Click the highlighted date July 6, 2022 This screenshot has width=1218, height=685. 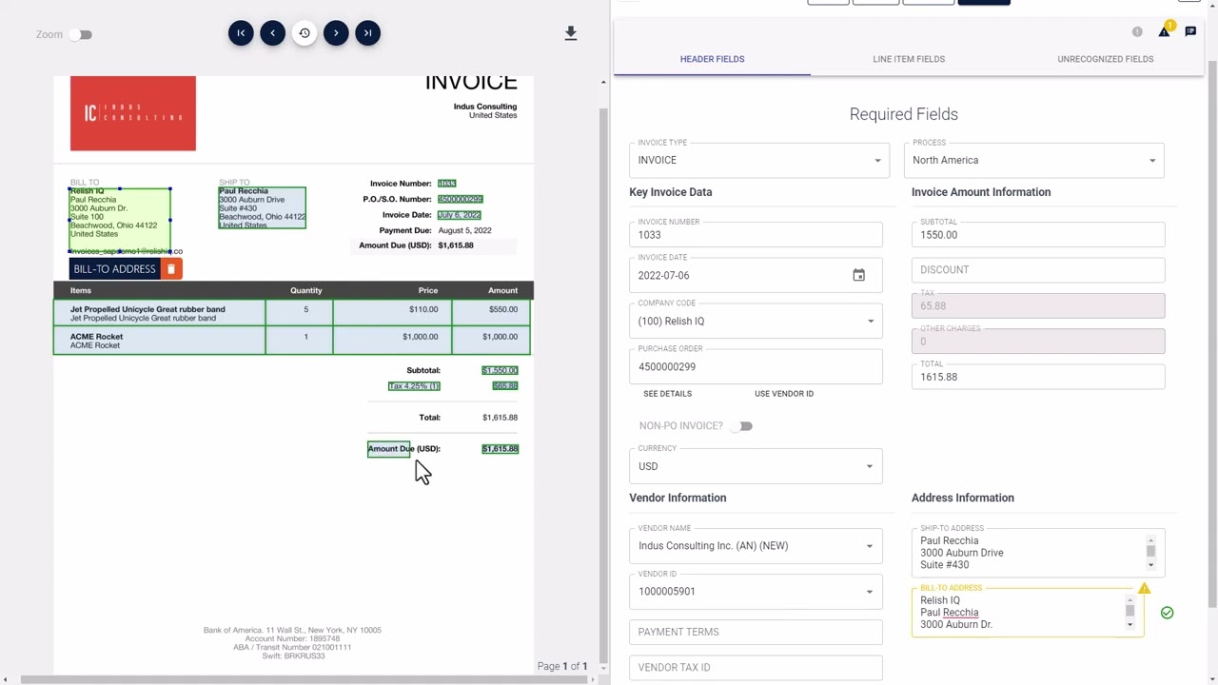459,215
